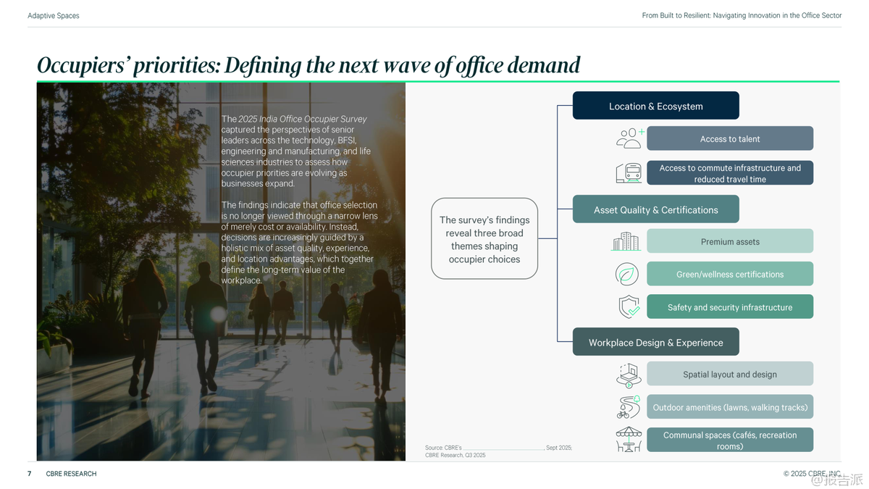The height and width of the screenshot is (489, 869).
Task: Click Safety and security infrastructure box
Action: pos(729,307)
